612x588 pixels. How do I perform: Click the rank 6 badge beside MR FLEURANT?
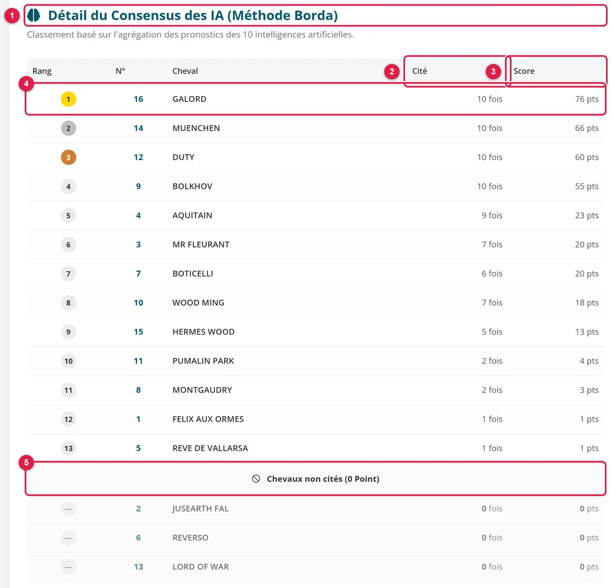pyautogui.click(x=68, y=244)
